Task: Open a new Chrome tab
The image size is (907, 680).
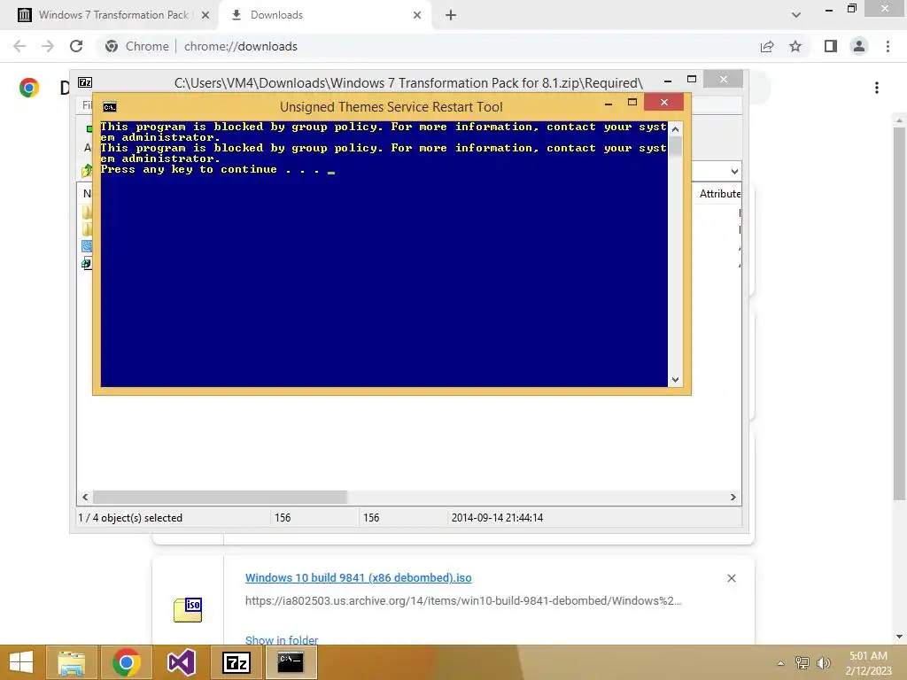Action: [x=451, y=15]
